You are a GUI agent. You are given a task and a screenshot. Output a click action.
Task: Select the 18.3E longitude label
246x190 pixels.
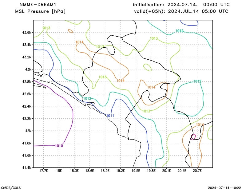(x=74, y=171)
